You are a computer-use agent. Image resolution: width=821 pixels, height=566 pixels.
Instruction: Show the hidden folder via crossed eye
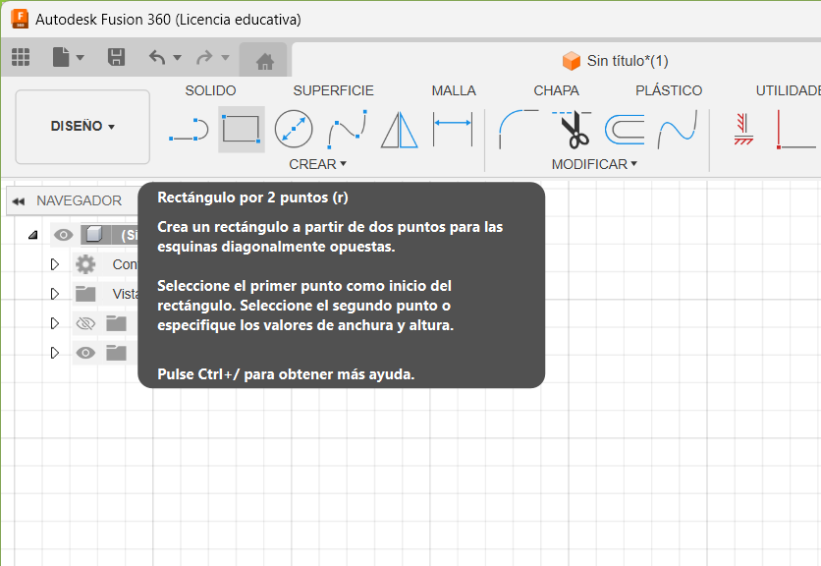pos(85,323)
